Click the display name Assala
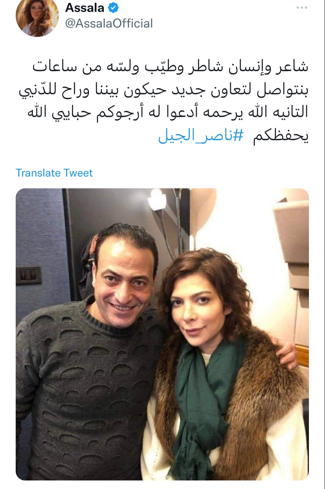325x489 pixels. click(x=85, y=7)
